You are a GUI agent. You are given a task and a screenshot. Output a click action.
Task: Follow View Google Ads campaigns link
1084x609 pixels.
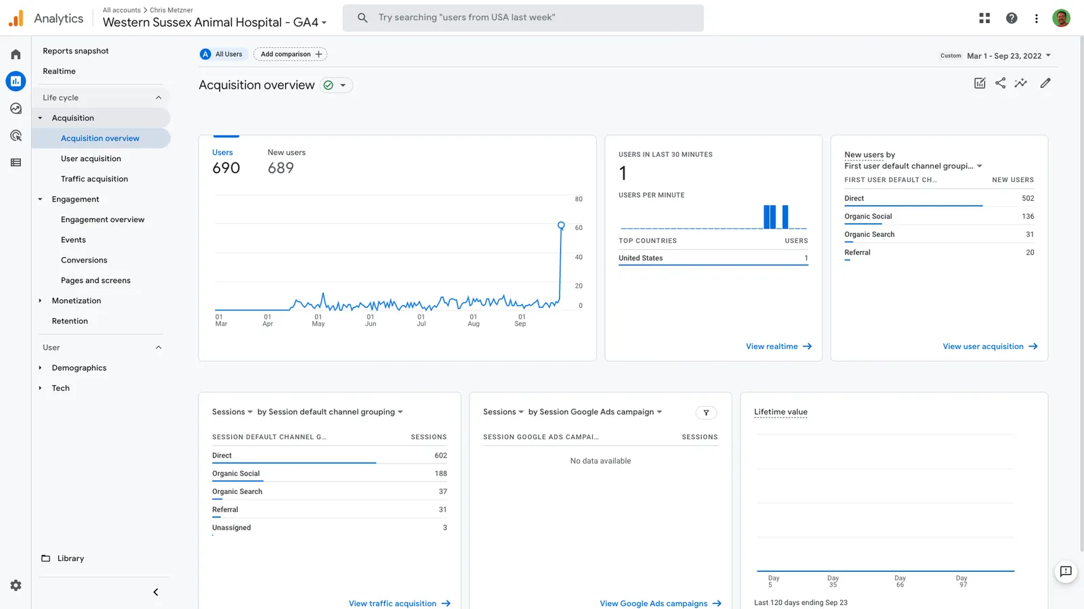click(x=661, y=604)
